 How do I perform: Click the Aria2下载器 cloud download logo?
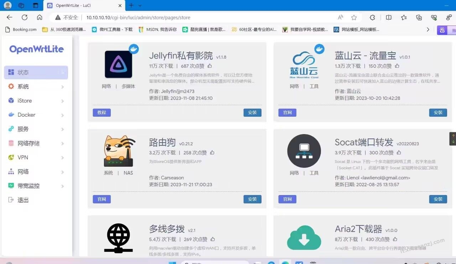tap(304, 238)
